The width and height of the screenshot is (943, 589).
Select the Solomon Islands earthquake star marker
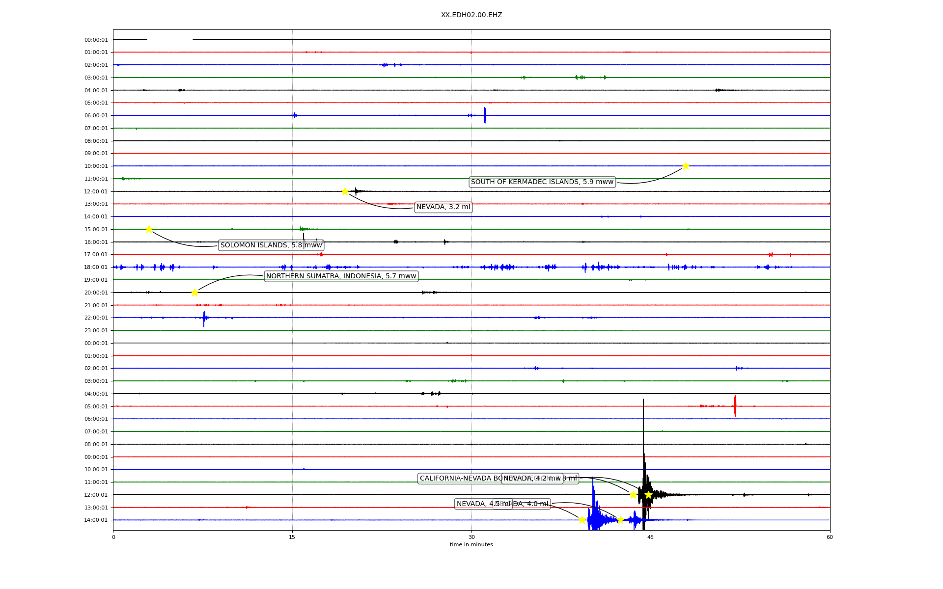(149, 229)
